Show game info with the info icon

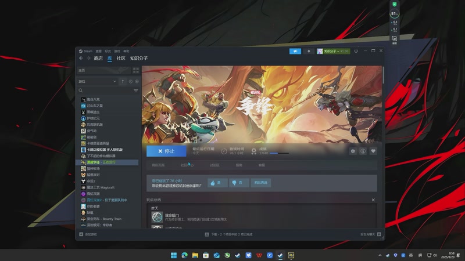pyautogui.click(x=363, y=151)
